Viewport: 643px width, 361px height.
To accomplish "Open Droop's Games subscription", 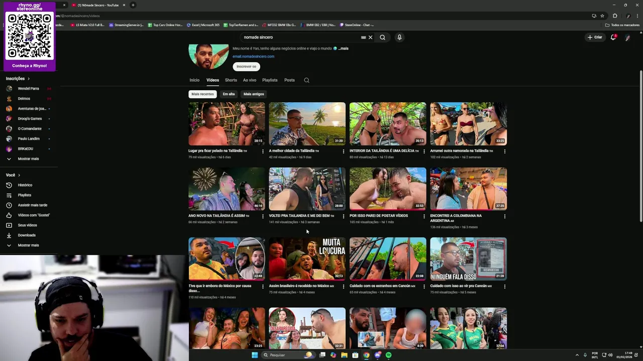I will [x=29, y=119].
